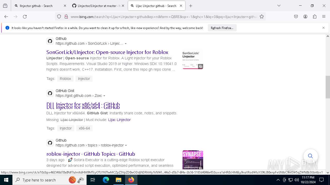Expand dropdown next to SonGorLick URL

coord(126,44)
